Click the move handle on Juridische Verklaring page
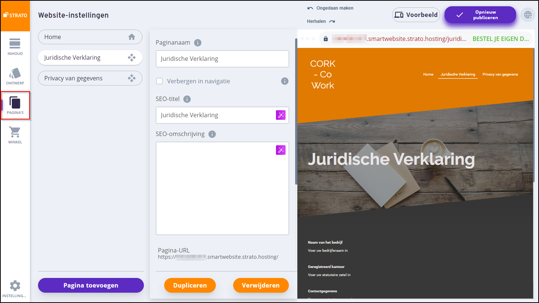539x303 pixels. (132, 58)
